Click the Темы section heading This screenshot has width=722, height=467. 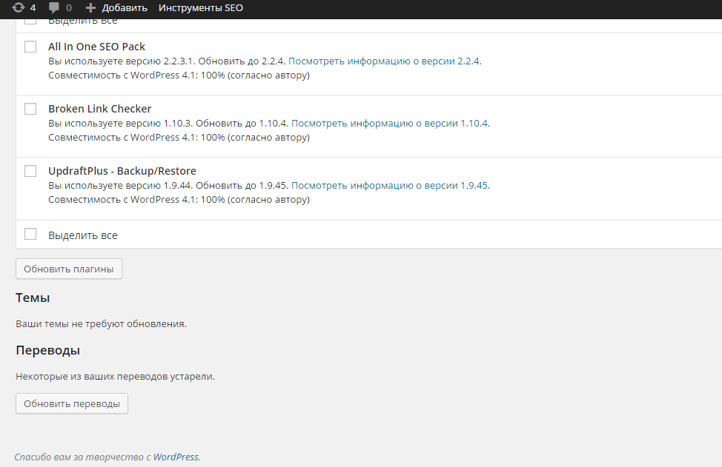(33, 298)
